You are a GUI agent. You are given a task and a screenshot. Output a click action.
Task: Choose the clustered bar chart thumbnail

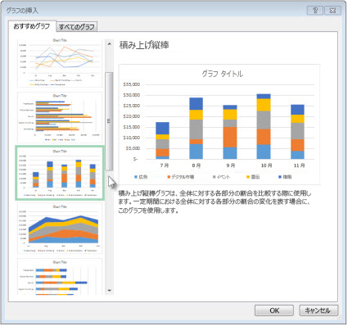tap(60, 117)
